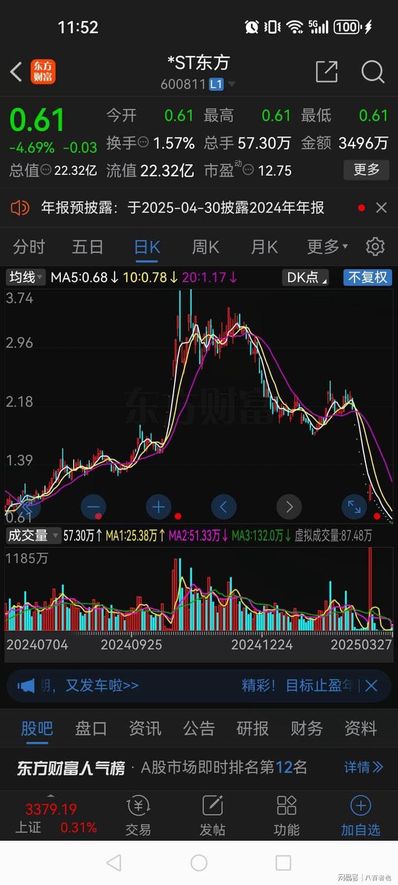Switch to 分时 chart tab

[x=29, y=247]
